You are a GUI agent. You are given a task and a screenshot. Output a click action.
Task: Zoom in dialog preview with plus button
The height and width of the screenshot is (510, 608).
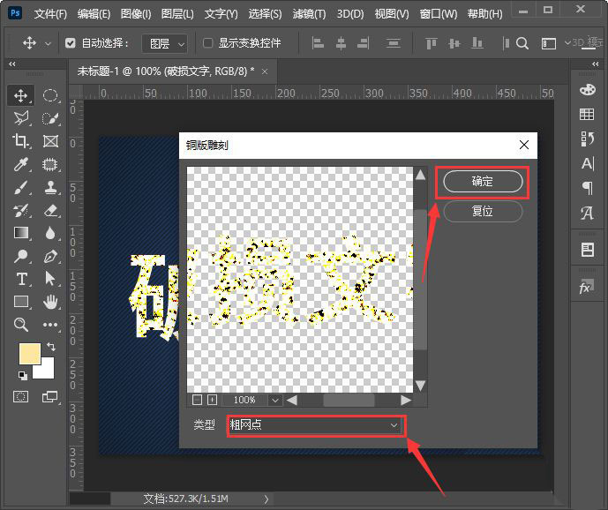[212, 400]
